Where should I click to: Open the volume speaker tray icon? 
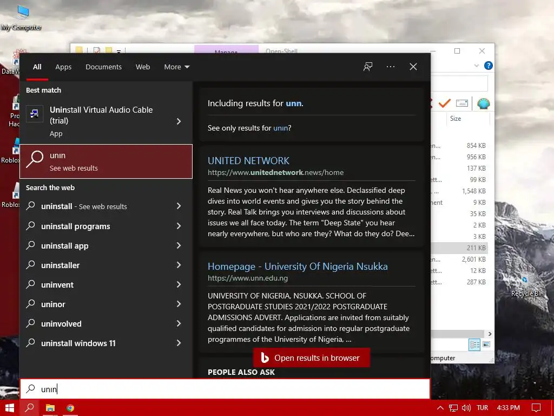pos(466,408)
